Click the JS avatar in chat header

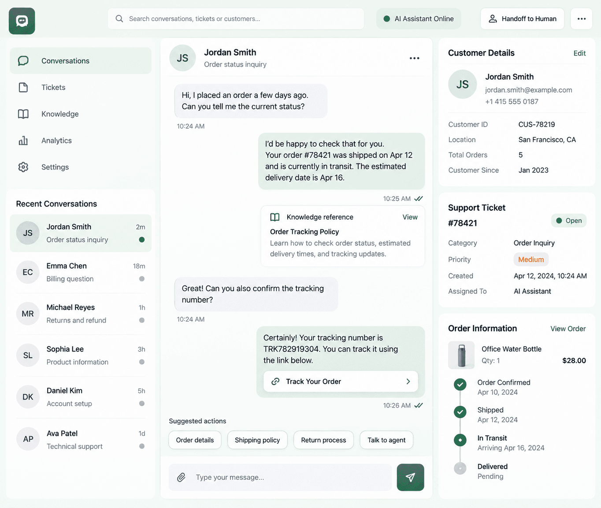[x=182, y=58]
